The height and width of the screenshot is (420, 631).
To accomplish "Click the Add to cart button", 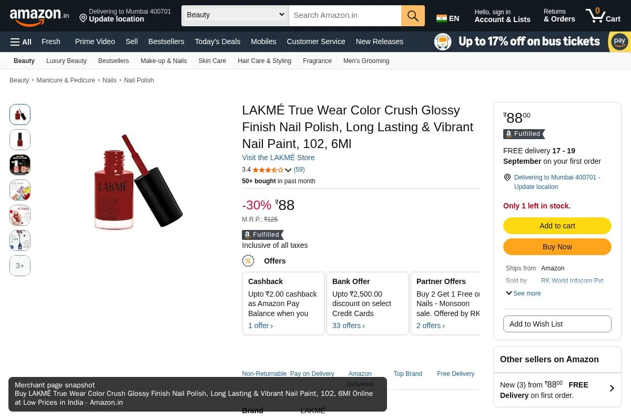I will click(x=557, y=226).
